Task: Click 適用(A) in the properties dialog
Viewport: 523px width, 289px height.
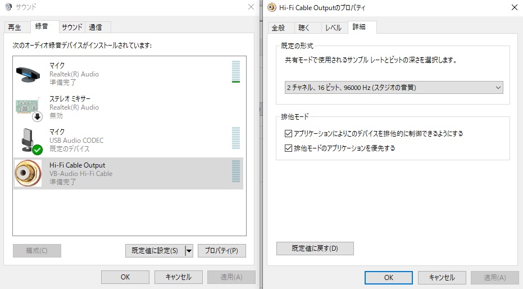Action: tap(495, 277)
